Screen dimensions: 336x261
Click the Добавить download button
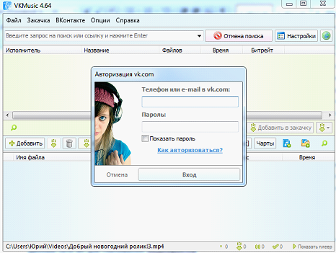25,143
